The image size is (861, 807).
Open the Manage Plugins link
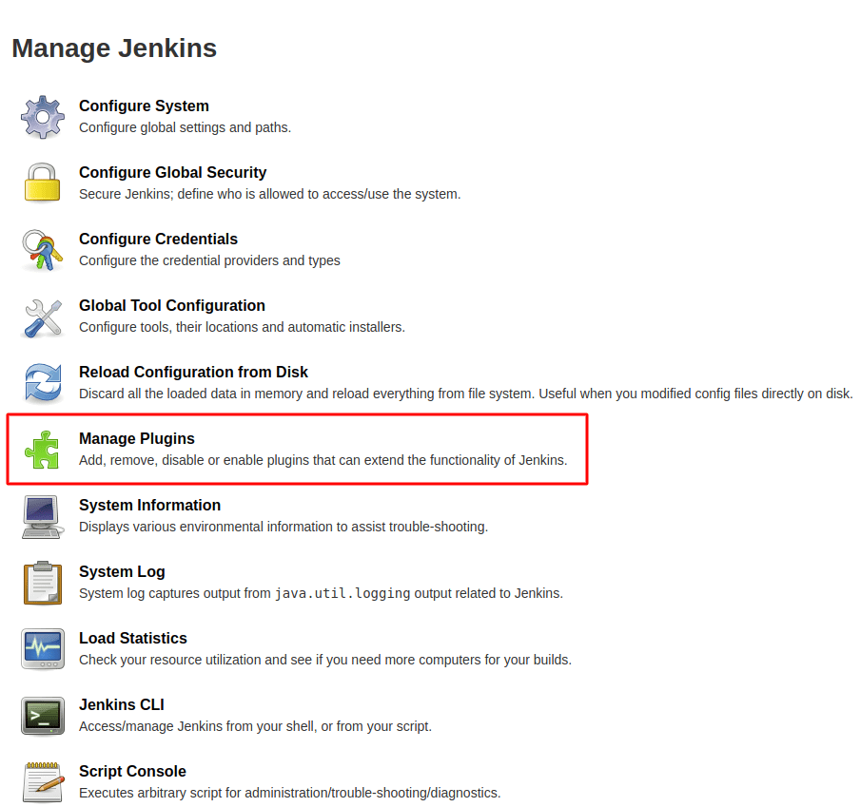point(136,439)
